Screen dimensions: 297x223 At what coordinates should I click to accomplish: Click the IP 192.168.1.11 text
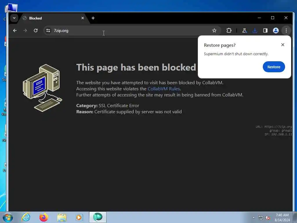click(278, 134)
